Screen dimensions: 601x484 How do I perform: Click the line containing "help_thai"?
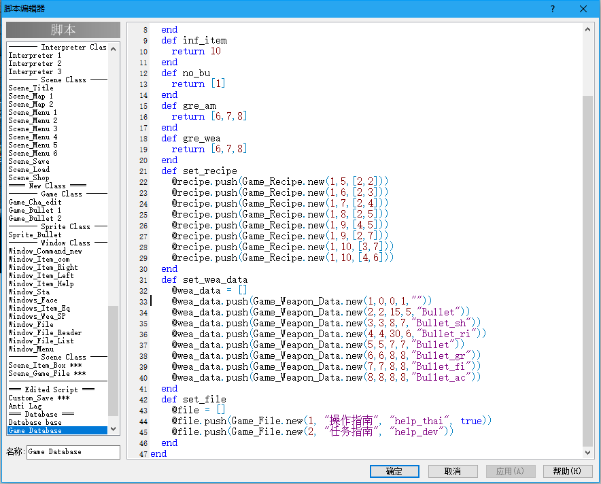[x=332, y=421]
